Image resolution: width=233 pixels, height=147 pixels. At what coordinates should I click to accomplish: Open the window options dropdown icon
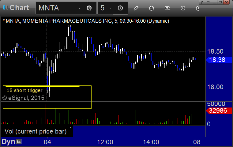point(208,2)
